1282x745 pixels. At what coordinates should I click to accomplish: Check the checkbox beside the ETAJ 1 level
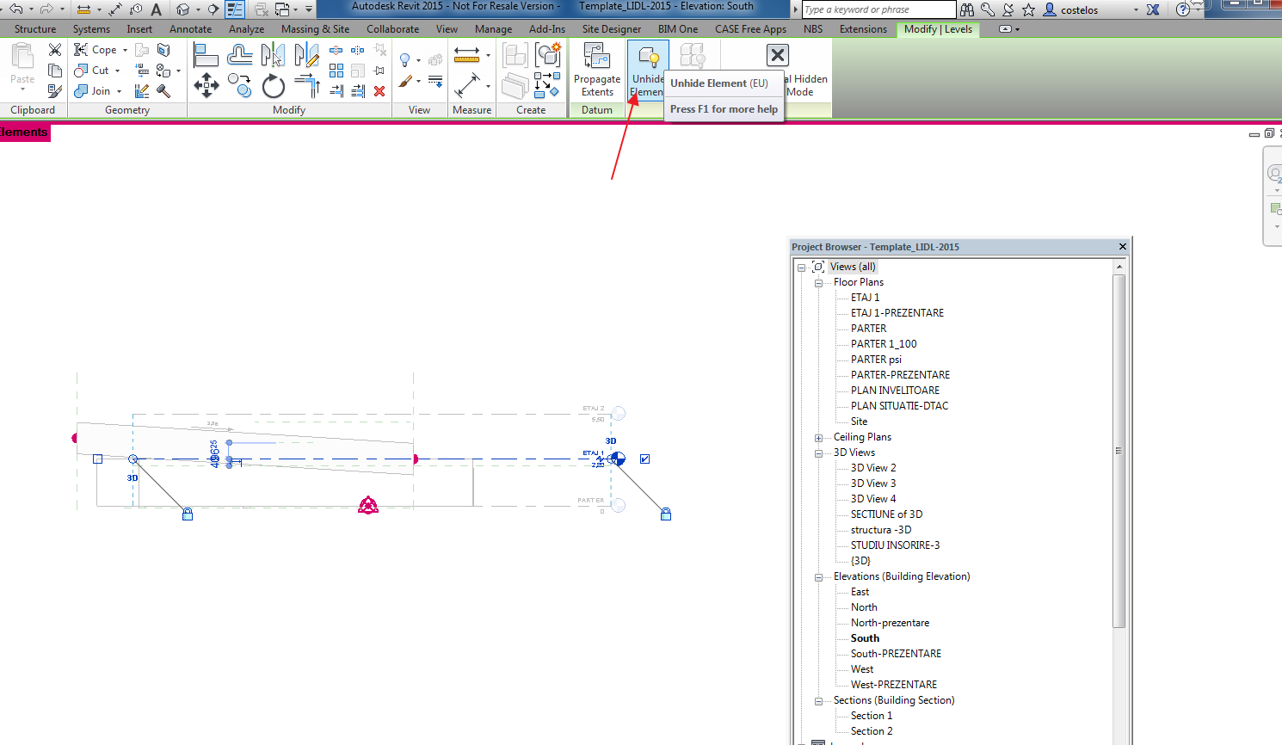[644, 459]
